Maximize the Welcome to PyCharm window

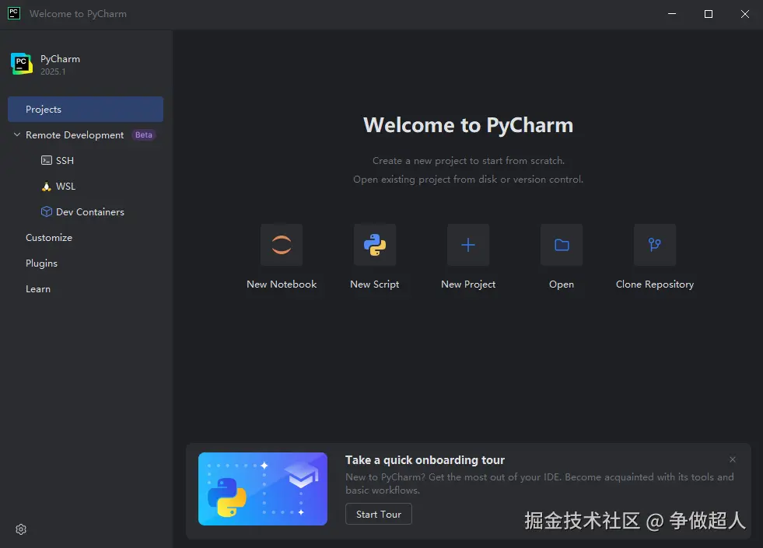709,14
